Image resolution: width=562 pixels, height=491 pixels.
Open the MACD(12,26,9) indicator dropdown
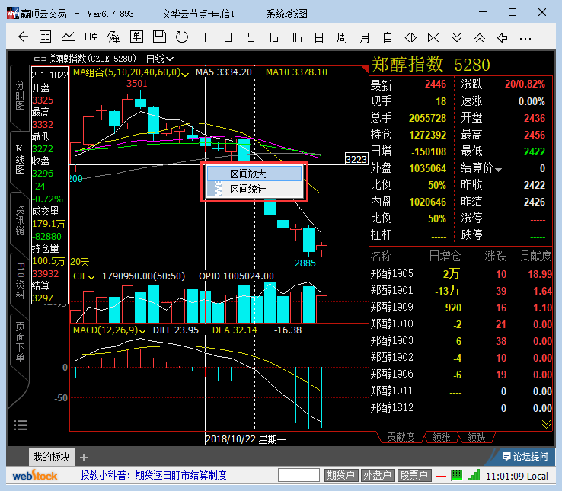(x=105, y=330)
